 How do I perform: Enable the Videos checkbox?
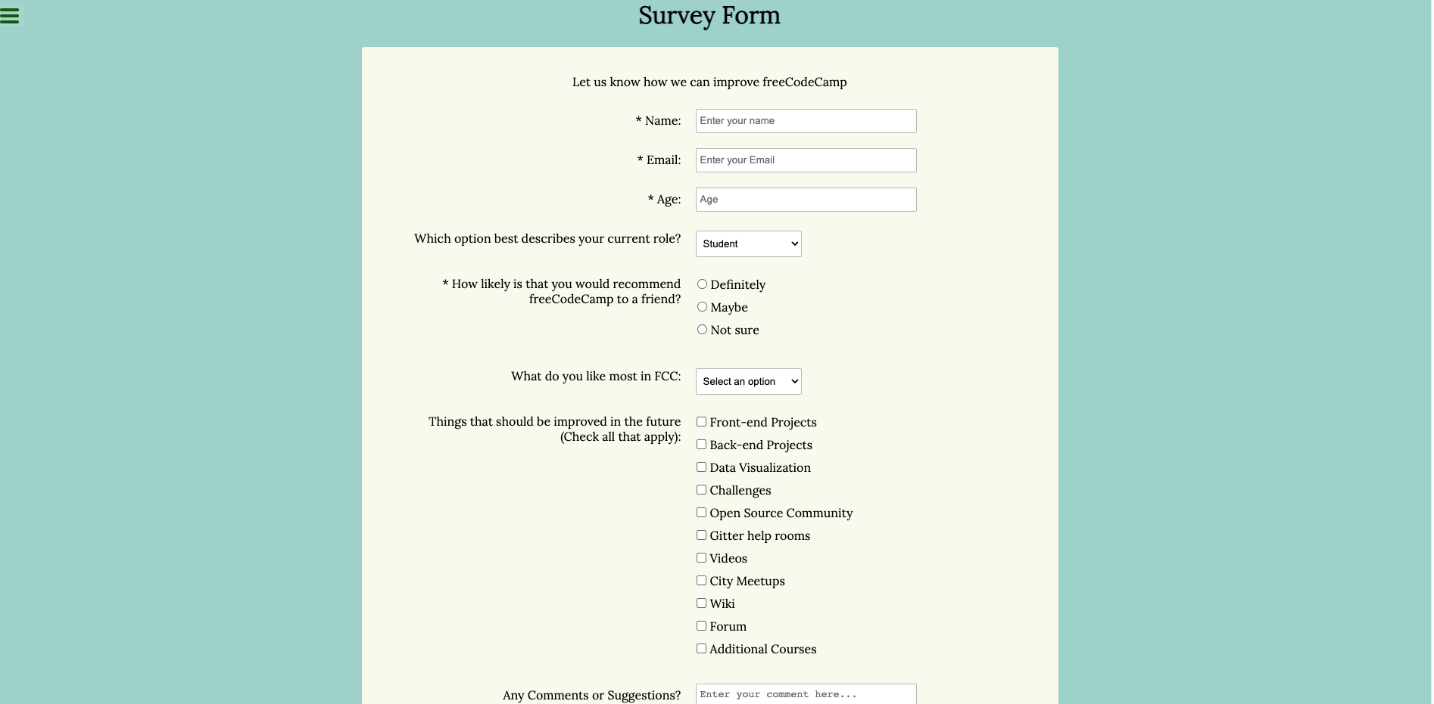[701, 557]
